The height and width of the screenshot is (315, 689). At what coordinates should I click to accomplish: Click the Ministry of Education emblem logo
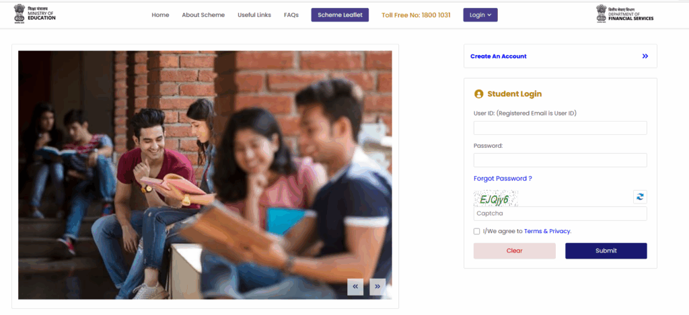coord(35,13)
